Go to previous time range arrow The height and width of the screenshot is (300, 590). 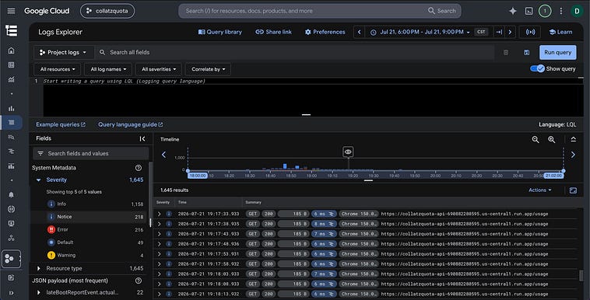pyautogui.click(x=360, y=32)
